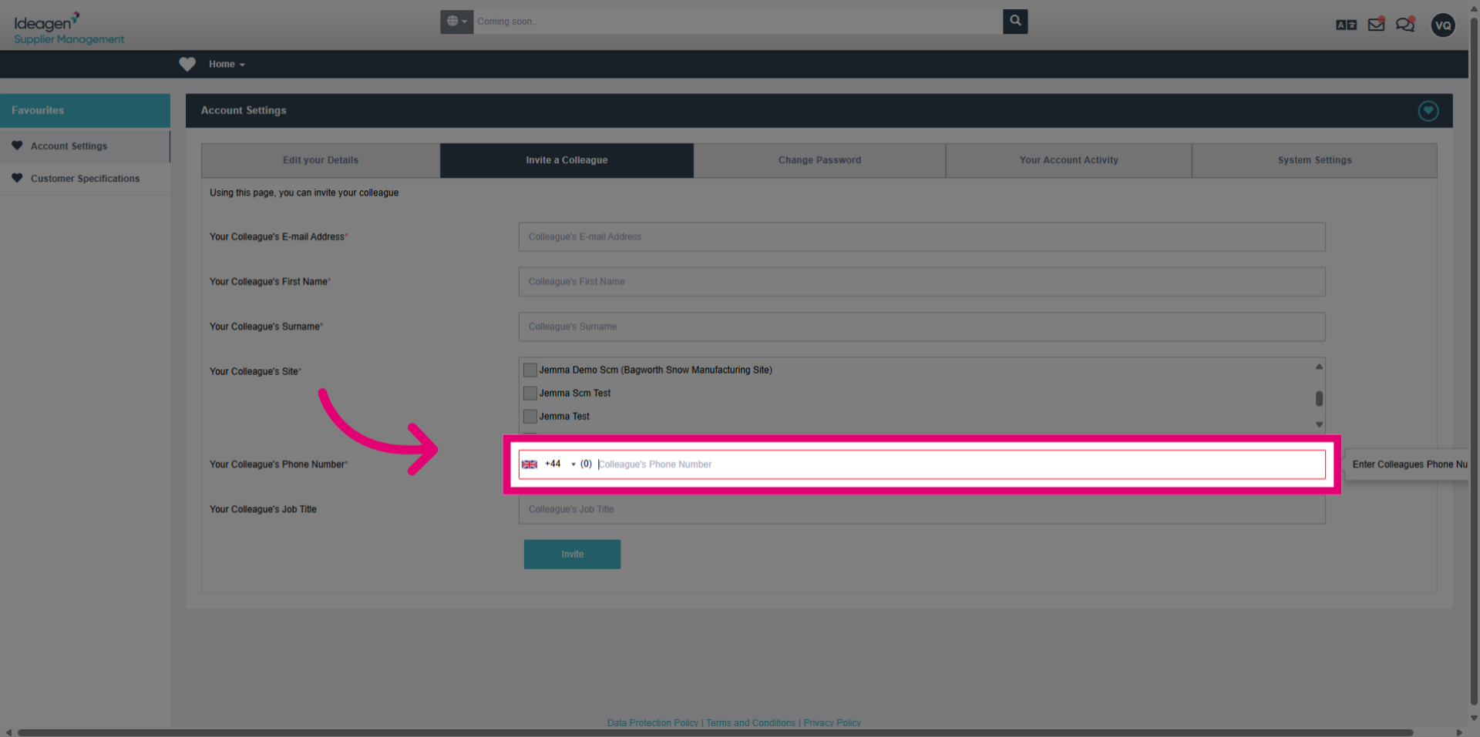The width and height of the screenshot is (1480, 737).
Task: Click Your Colleague's E-mail Address label
Action: coord(278,237)
